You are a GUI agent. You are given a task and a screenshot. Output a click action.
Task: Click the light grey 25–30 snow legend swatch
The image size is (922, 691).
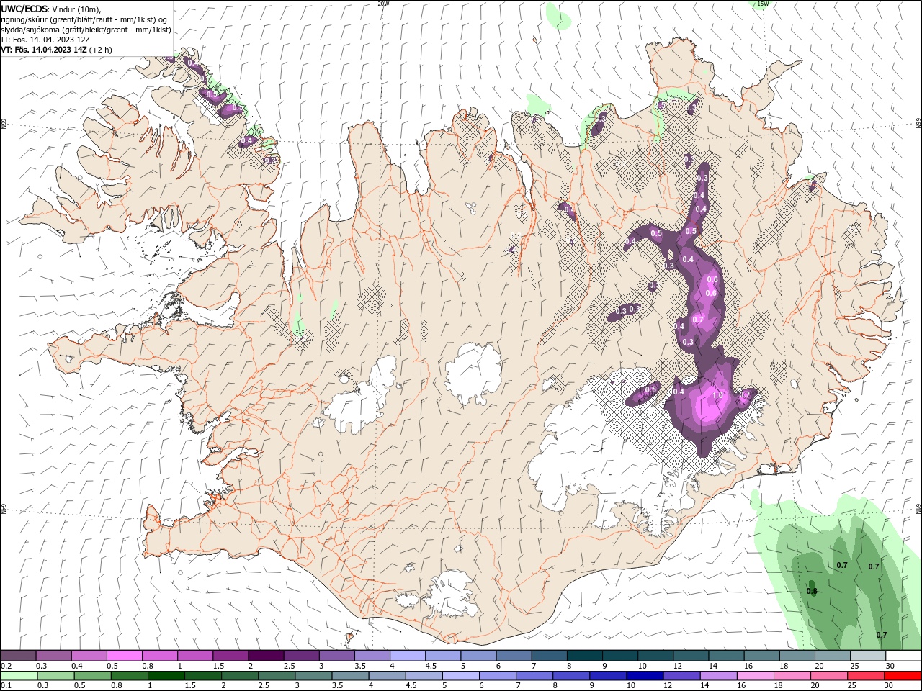pyautogui.click(x=867, y=656)
